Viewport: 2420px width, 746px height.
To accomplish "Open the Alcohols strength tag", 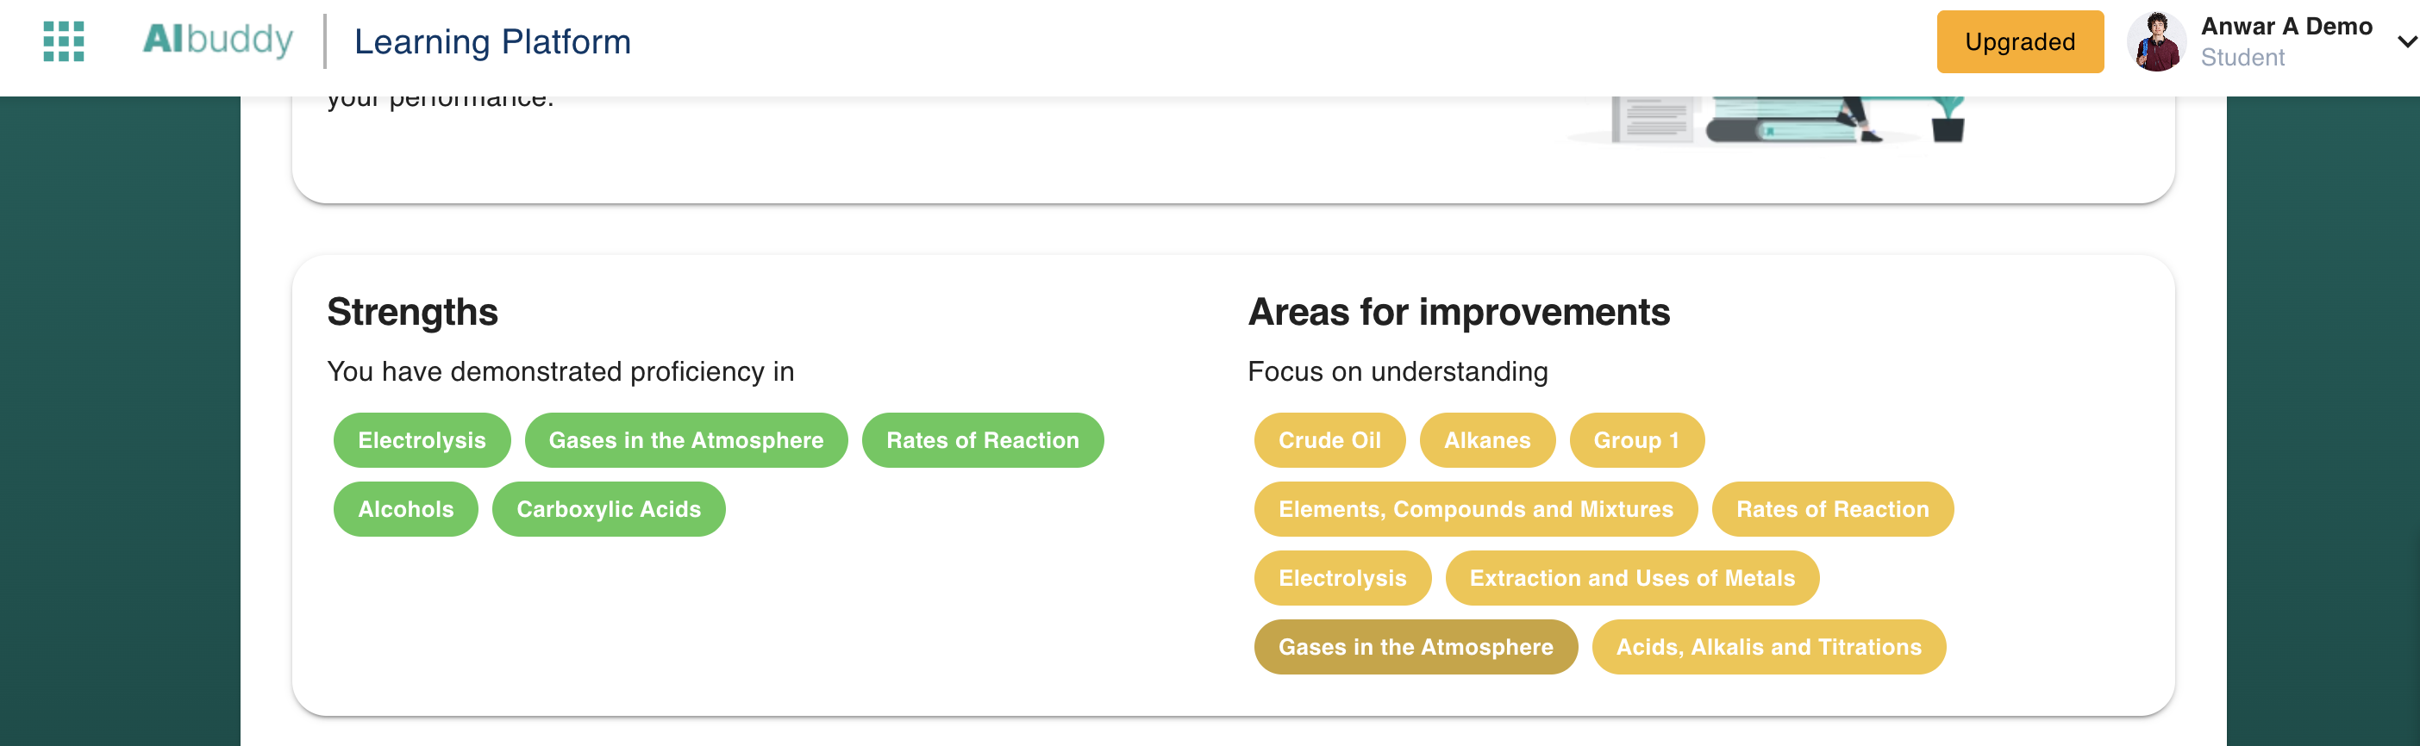I will pyautogui.click(x=405, y=509).
